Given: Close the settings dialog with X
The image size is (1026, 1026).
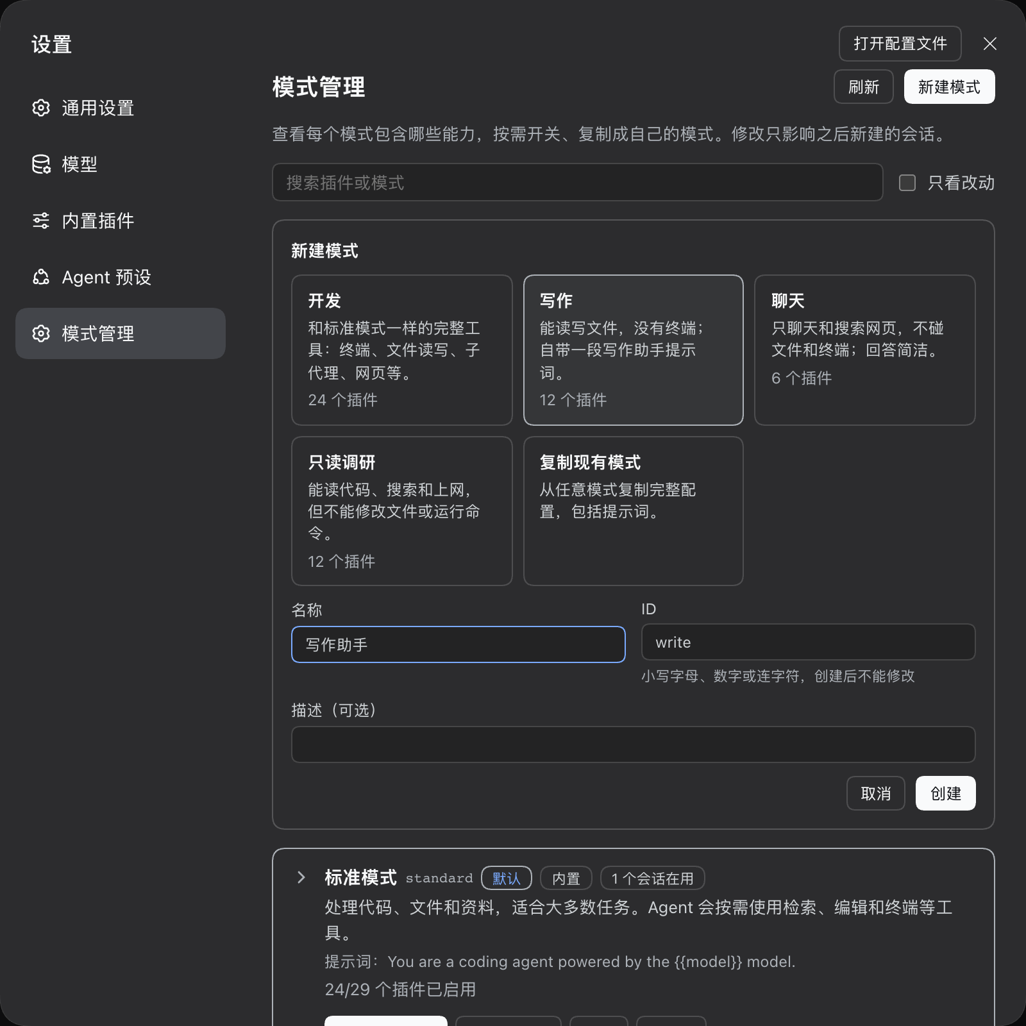Looking at the screenshot, I should [990, 44].
